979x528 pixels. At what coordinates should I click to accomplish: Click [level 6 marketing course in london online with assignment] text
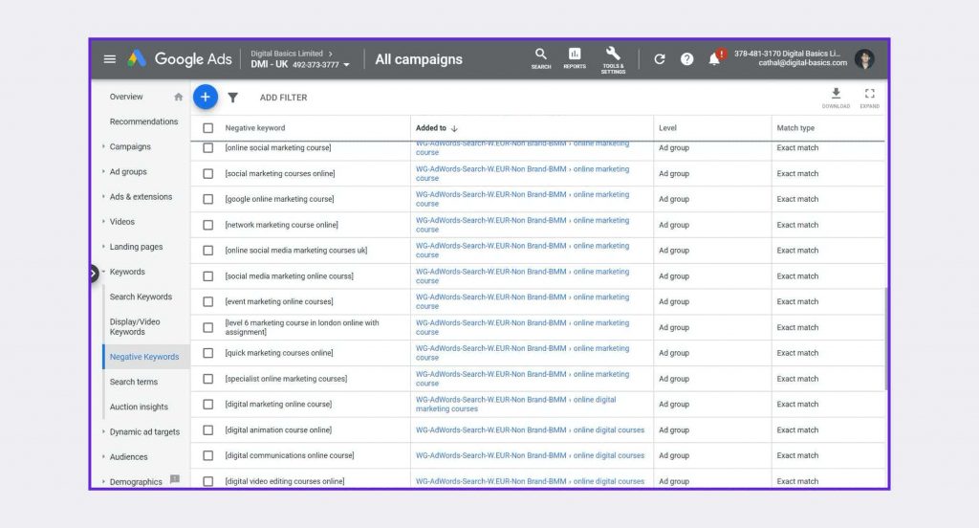(302, 327)
